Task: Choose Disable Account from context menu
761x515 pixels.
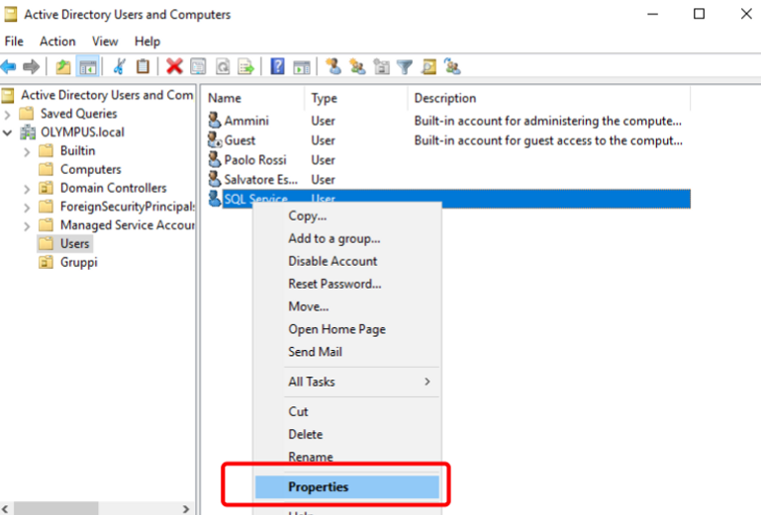Action: tap(332, 261)
